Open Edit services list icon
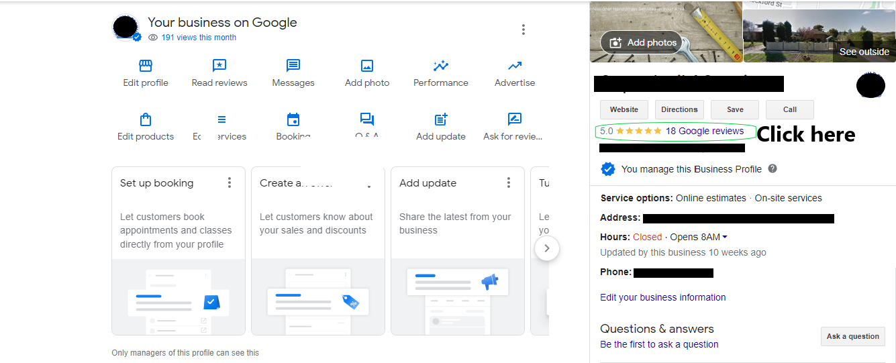Screen dimensions: 896x363 pos(221,119)
